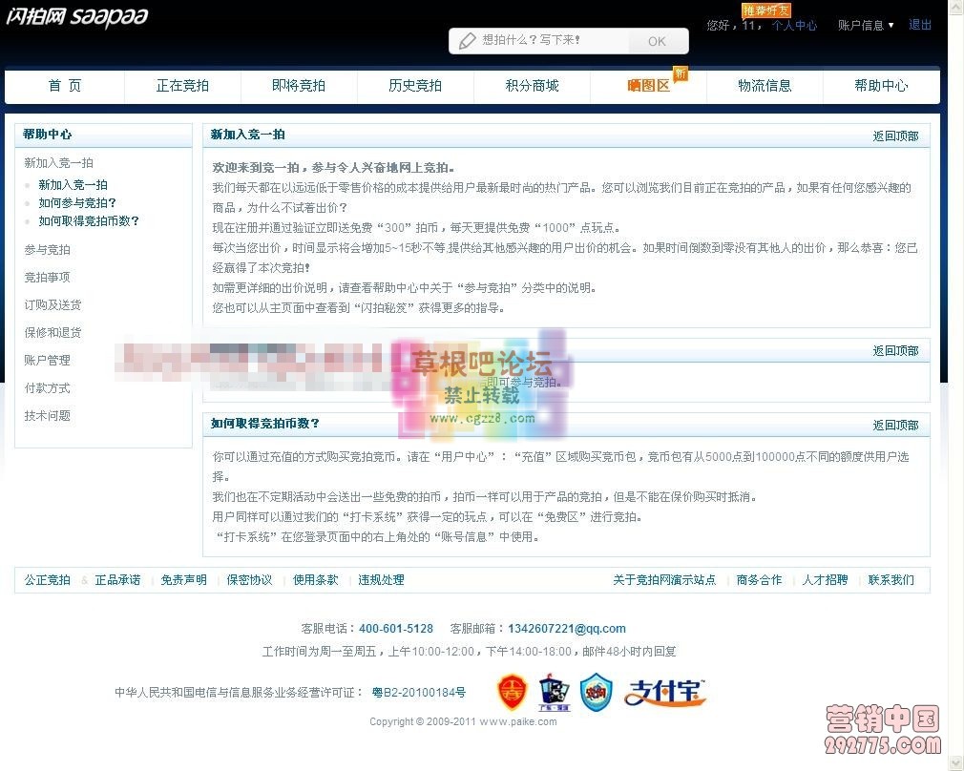Click the 广东·深圳 certification badge icon

point(554,693)
